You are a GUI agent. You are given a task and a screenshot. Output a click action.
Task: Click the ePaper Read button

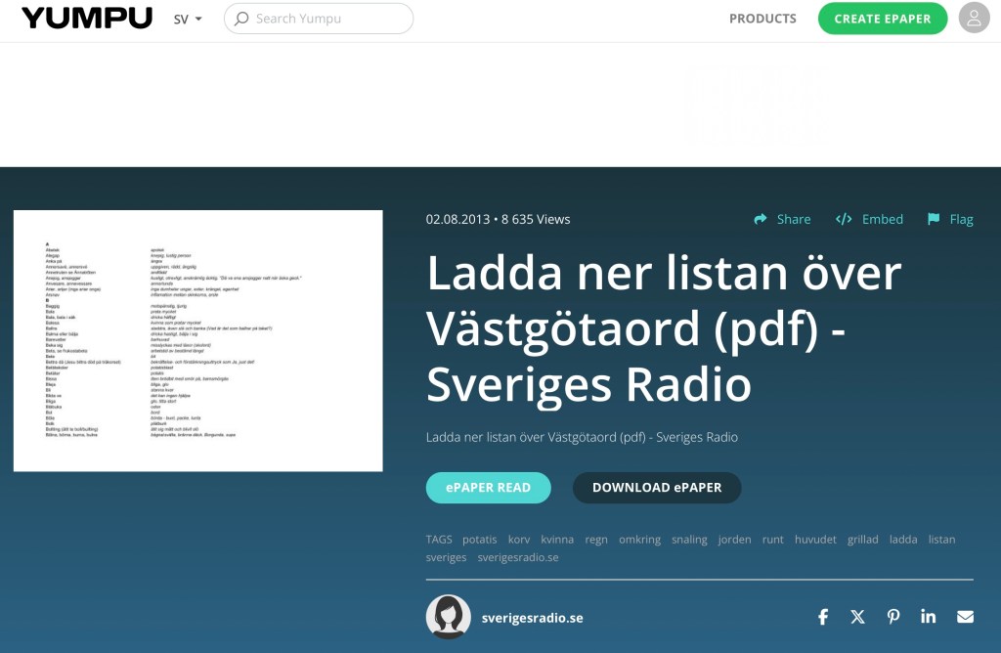(x=488, y=488)
